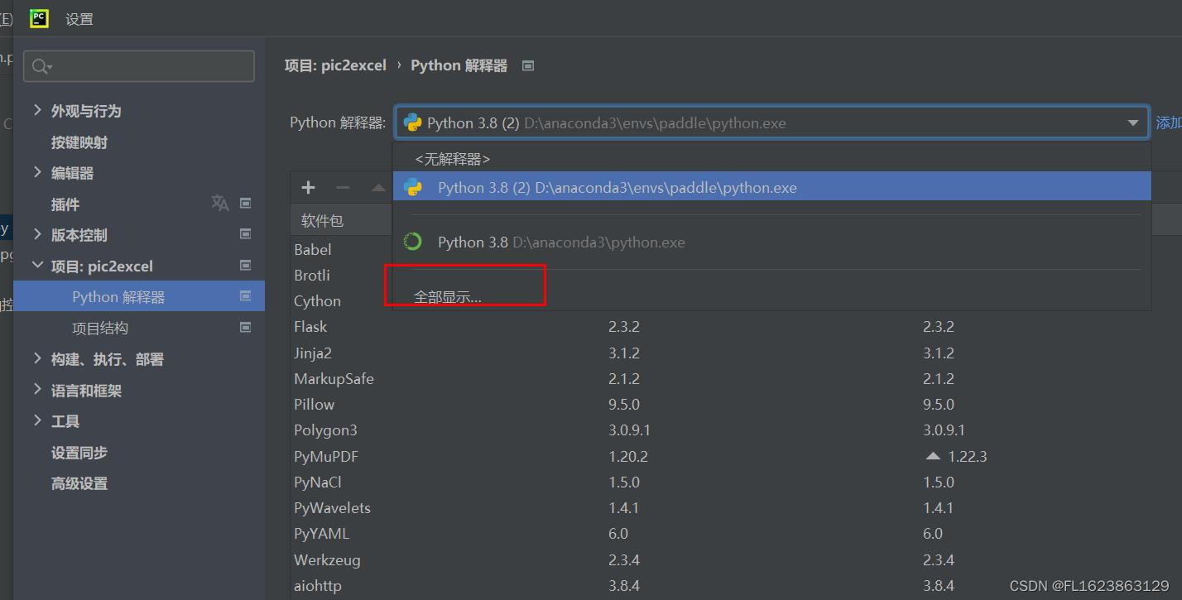Select the PyNaCl package row

736,482
